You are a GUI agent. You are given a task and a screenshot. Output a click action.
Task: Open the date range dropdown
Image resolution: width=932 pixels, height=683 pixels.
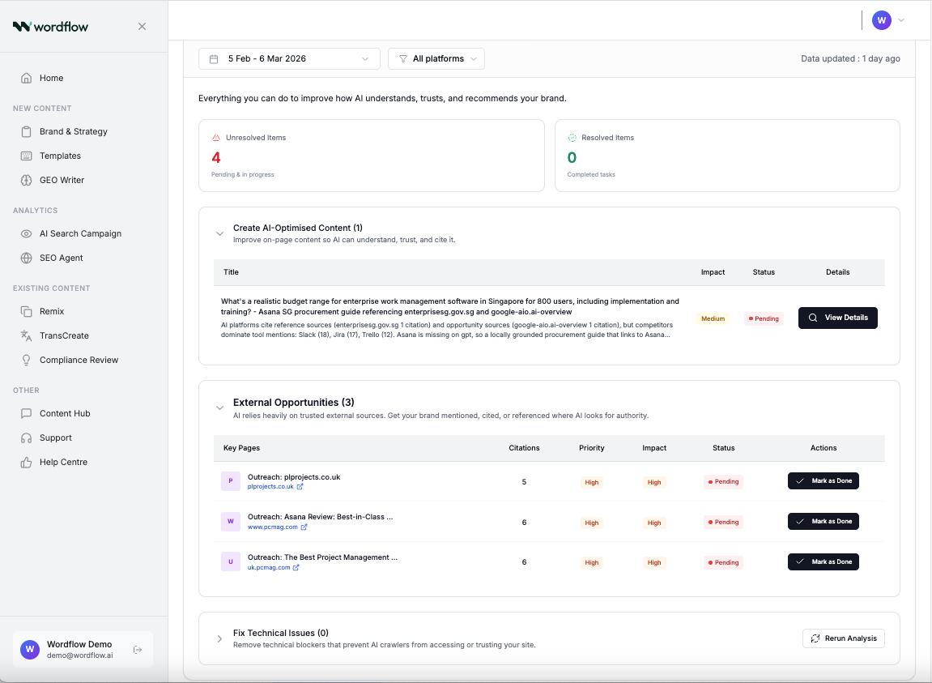[x=289, y=59]
